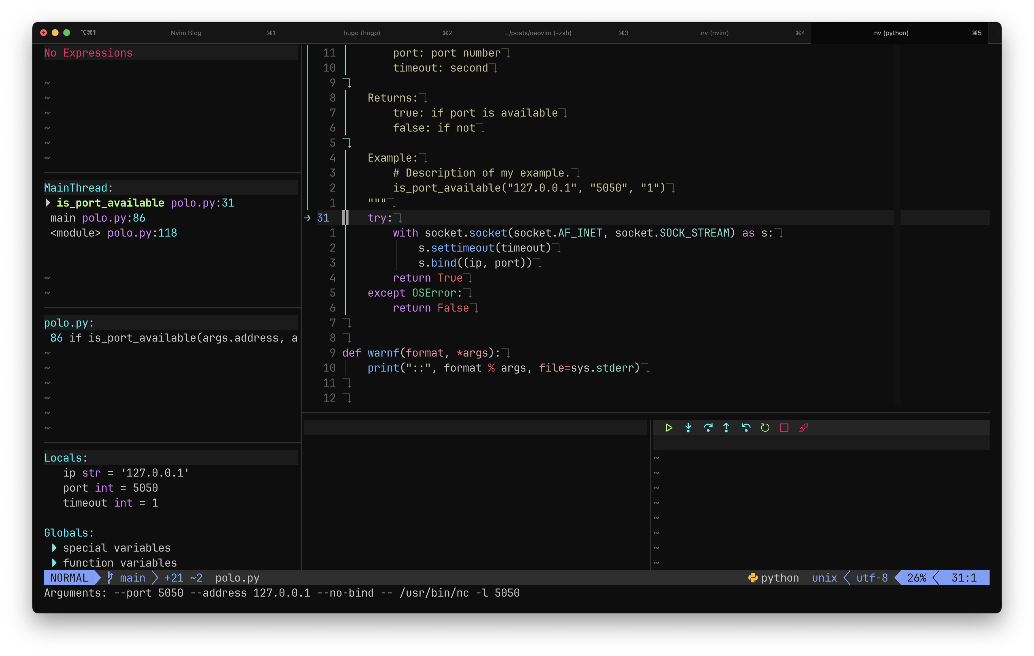1034x656 pixels.
Task: Click the Example: docstring heading
Action: pyautogui.click(x=392, y=158)
